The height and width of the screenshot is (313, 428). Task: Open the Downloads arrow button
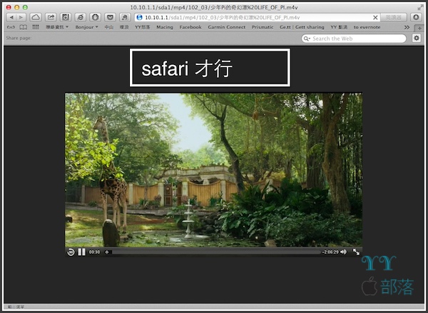click(416, 17)
